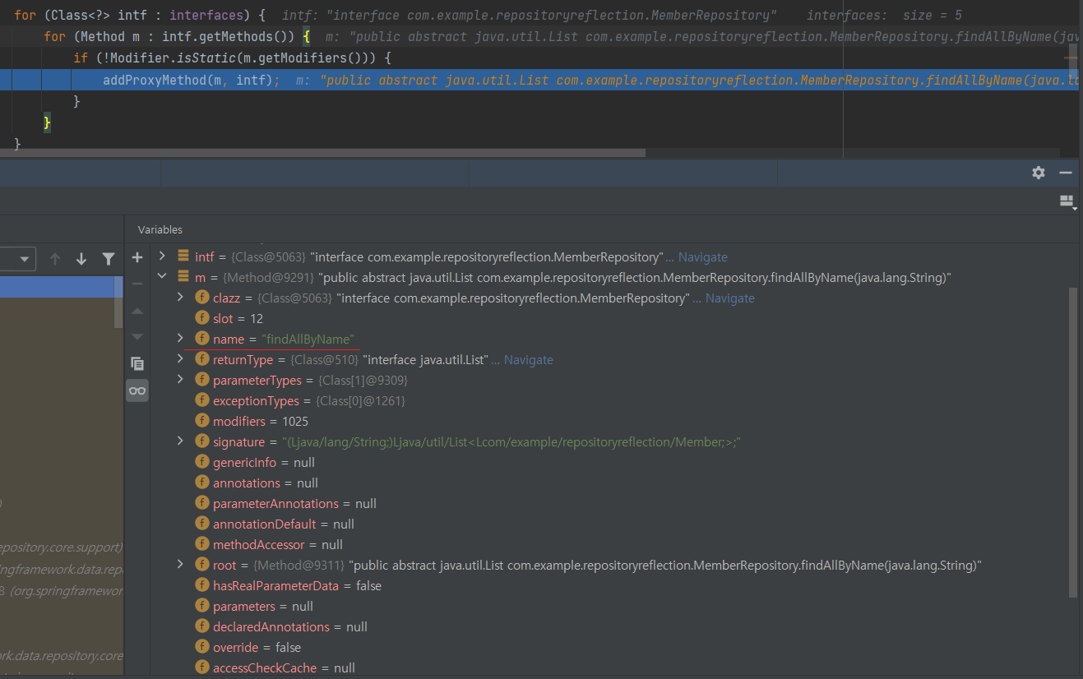Select the annotationDefault = null row
The image size is (1083, 679).
[609, 524]
